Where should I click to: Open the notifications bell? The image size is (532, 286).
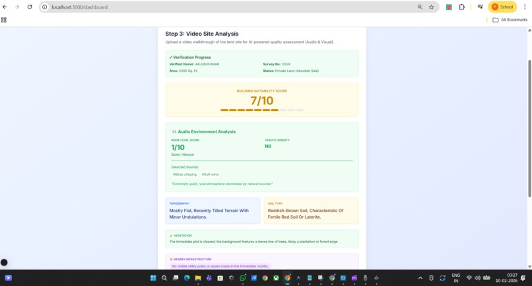tap(523, 278)
